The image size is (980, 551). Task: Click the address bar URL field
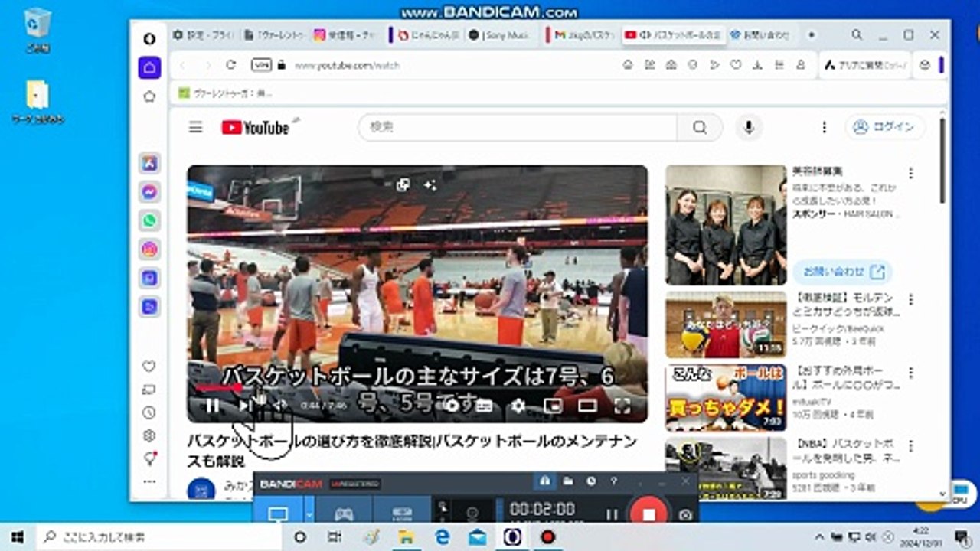[452, 65]
